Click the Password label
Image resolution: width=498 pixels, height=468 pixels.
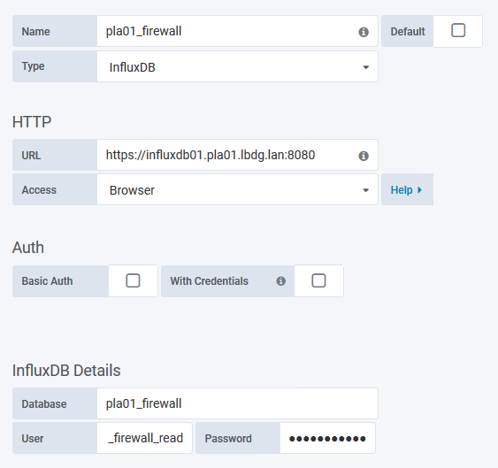pos(228,439)
